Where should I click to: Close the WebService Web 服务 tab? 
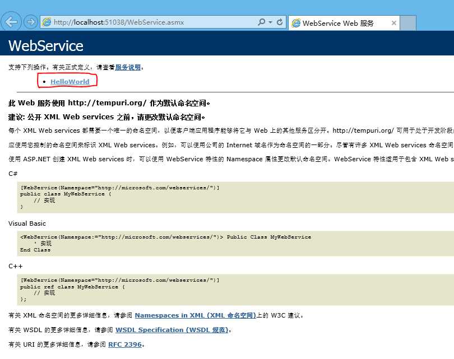pyautogui.click(x=394, y=23)
